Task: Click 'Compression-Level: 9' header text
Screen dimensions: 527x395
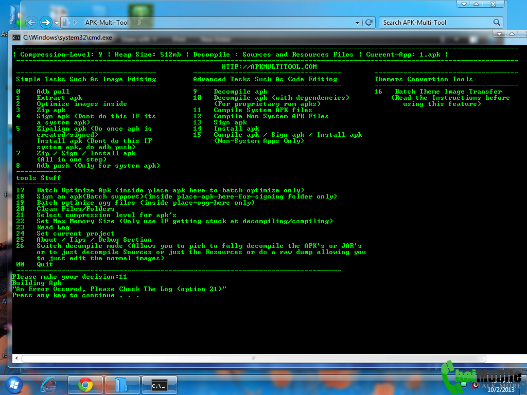Action: pyautogui.click(x=61, y=55)
